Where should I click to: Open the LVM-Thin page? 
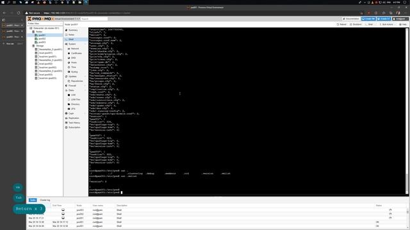76,100
